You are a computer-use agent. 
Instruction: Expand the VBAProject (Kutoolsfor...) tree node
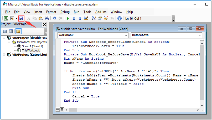[4, 55]
